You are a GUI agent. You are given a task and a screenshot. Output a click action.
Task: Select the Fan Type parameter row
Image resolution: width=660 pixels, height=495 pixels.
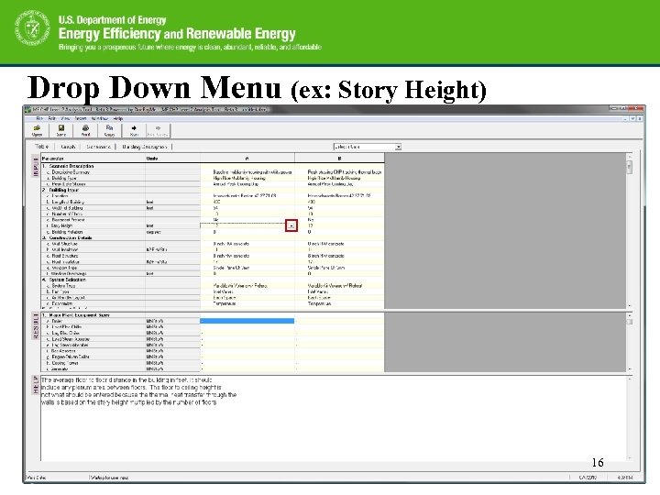[x=93, y=291]
